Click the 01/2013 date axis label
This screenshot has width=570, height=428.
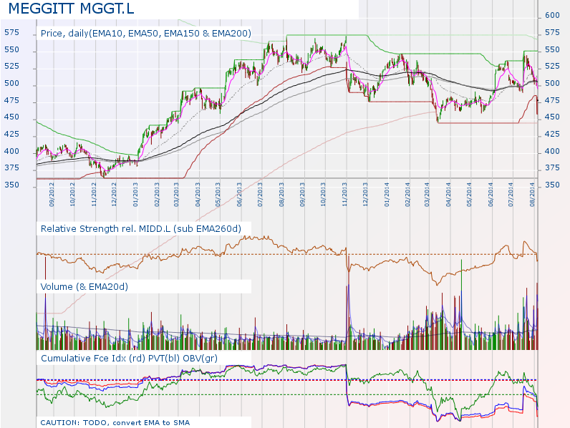135,195
